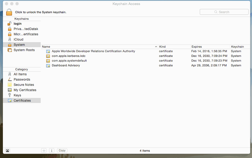This screenshot has height=158, width=252.
Task: Select the System Roots keychain
Action: click(x=24, y=50)
